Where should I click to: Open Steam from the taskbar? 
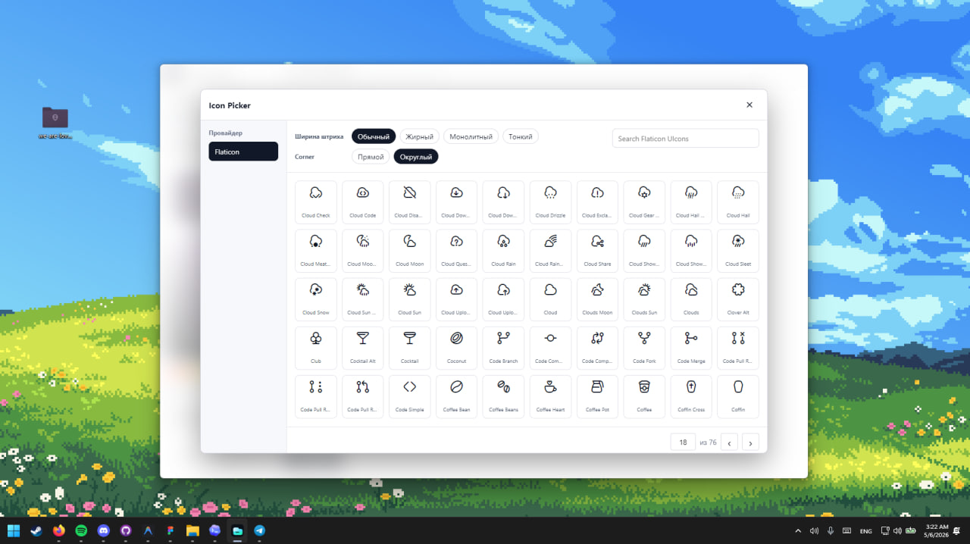(36, 530)
